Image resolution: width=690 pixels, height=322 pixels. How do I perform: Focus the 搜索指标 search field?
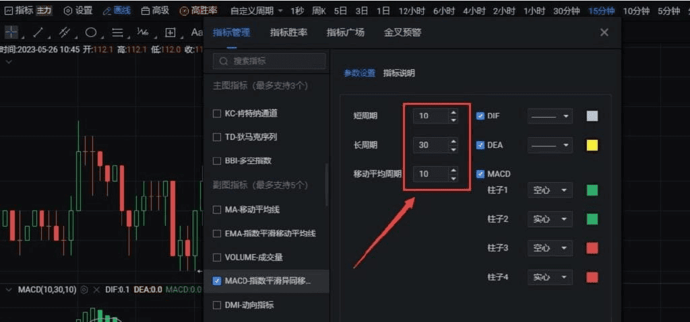pyautogui.click(x=270, y=61)
